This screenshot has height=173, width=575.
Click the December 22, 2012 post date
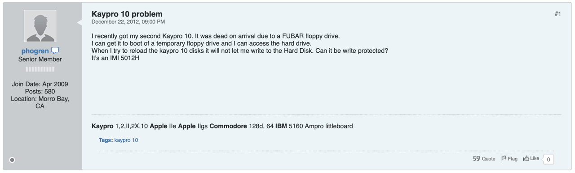coord(128,21)
